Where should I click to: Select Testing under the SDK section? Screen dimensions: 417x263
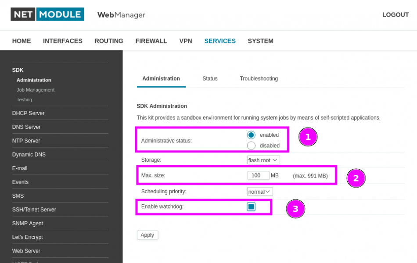tap(25, 100)
